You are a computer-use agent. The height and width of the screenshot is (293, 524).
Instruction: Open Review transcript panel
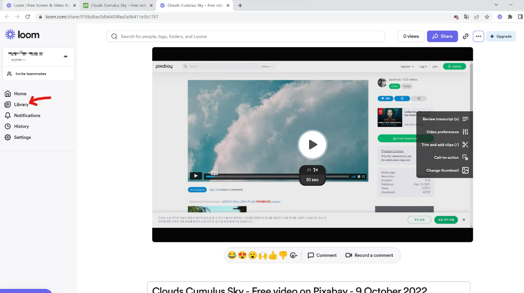point(445,119)
